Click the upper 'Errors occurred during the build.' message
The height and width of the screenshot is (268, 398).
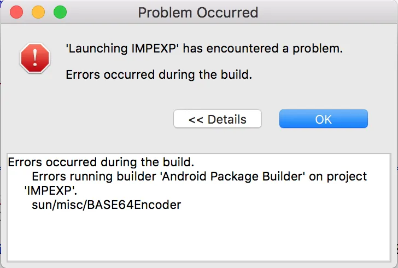(x=159, y=74)
